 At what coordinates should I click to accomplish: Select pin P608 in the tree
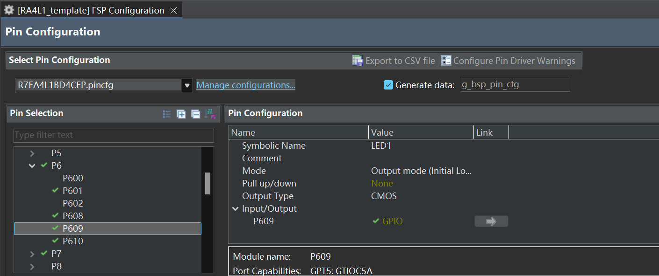click(73, 216)
